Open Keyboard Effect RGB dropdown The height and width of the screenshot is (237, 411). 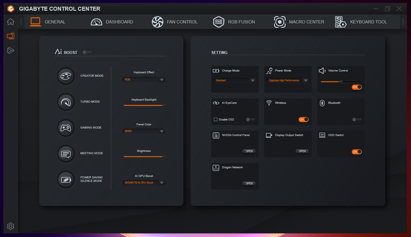(x=144, y=80)
